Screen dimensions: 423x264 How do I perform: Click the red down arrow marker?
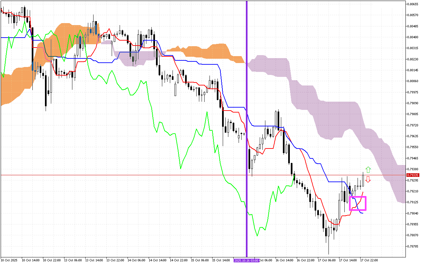coord(368,180)
